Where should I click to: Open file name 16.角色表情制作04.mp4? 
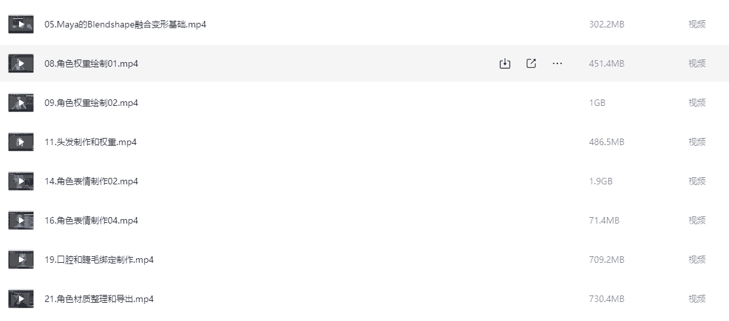click(x=91, y=220)
